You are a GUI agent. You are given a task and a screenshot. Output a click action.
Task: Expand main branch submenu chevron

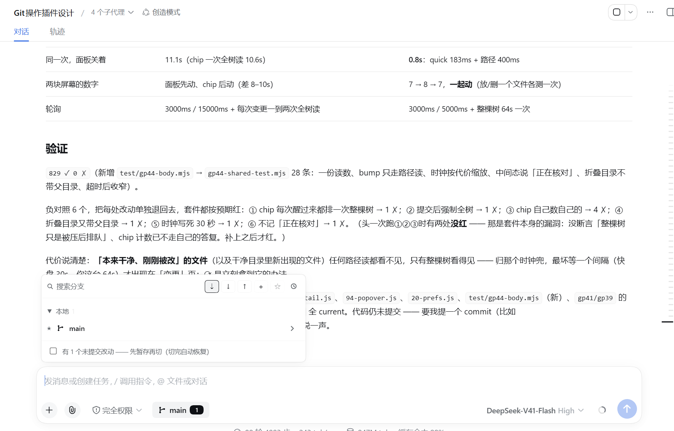292,328
